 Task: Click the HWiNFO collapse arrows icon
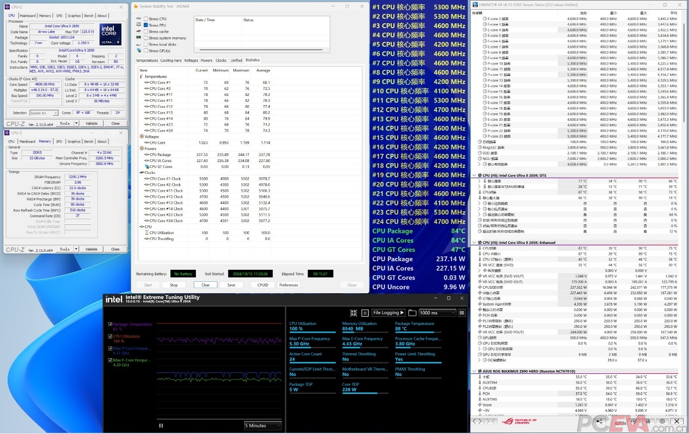click(x=492, y=421)
